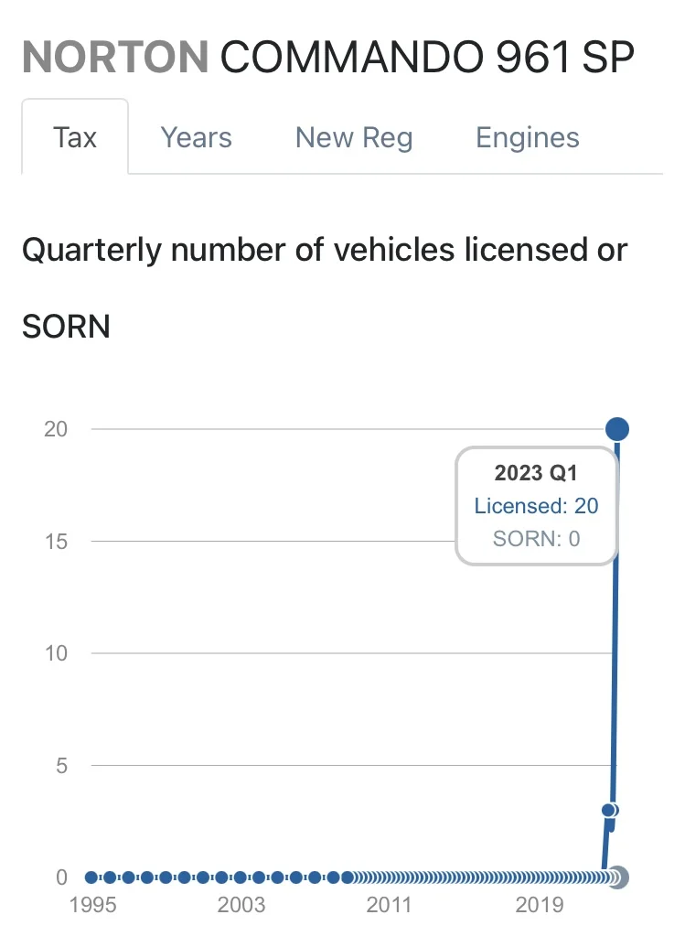
Task: Select the licensed data point at value 3
Action: pos(609,810)
